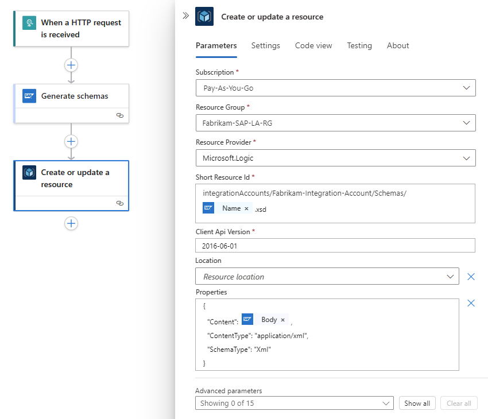
Task: Add step below HTTP request trigger
Action: pyautogui.click(x=71, y=65)
